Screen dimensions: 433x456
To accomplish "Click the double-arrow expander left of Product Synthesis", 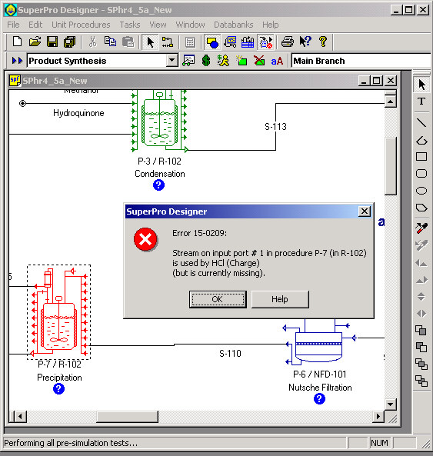I will tap(17, 61).
